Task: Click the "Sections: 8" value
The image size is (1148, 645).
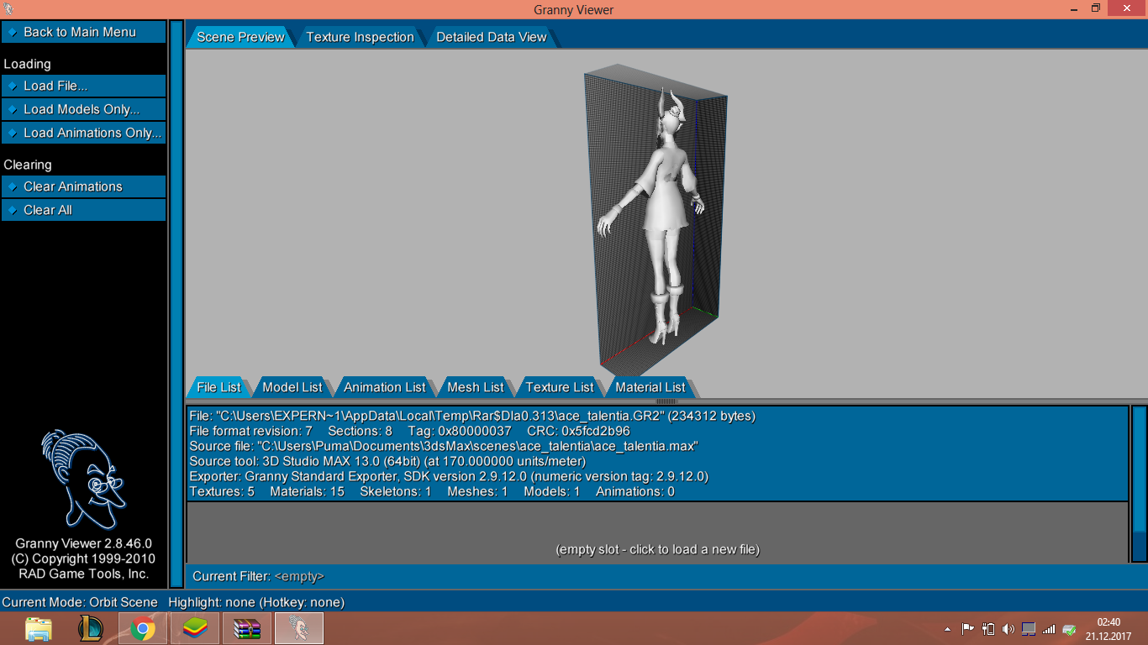Action: pos(360,431)
